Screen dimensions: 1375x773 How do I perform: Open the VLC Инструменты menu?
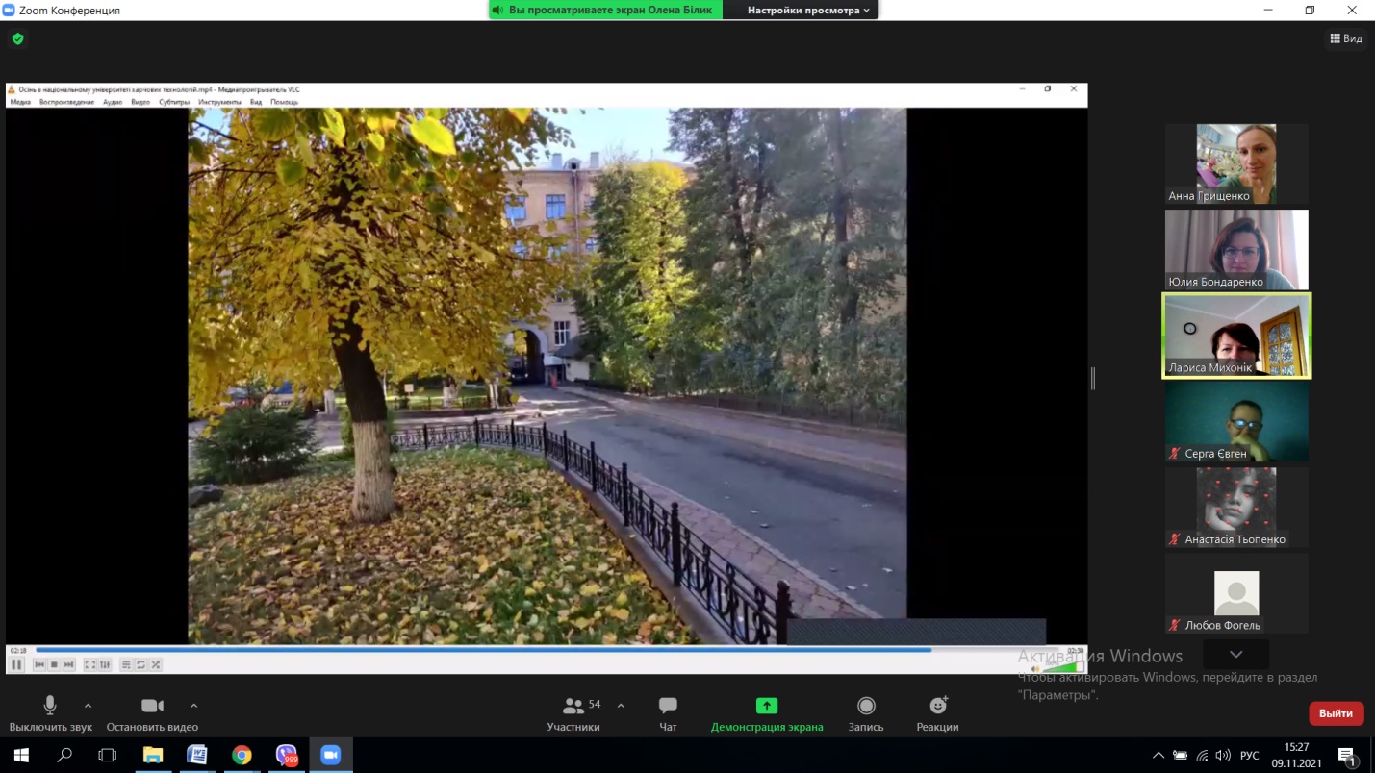[219, 102]
